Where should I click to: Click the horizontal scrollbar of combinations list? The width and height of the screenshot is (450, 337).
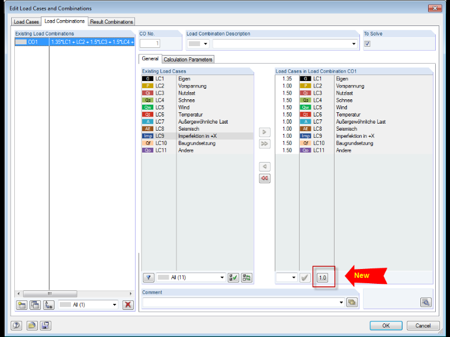50,294
